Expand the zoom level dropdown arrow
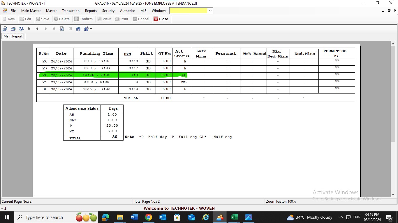Viewport: 398px width, 223px height. [x=91, y=29]
